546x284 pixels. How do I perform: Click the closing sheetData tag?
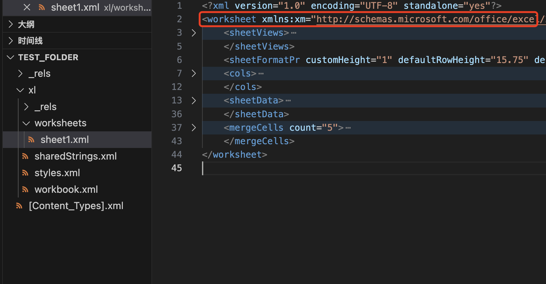point(256,114)
